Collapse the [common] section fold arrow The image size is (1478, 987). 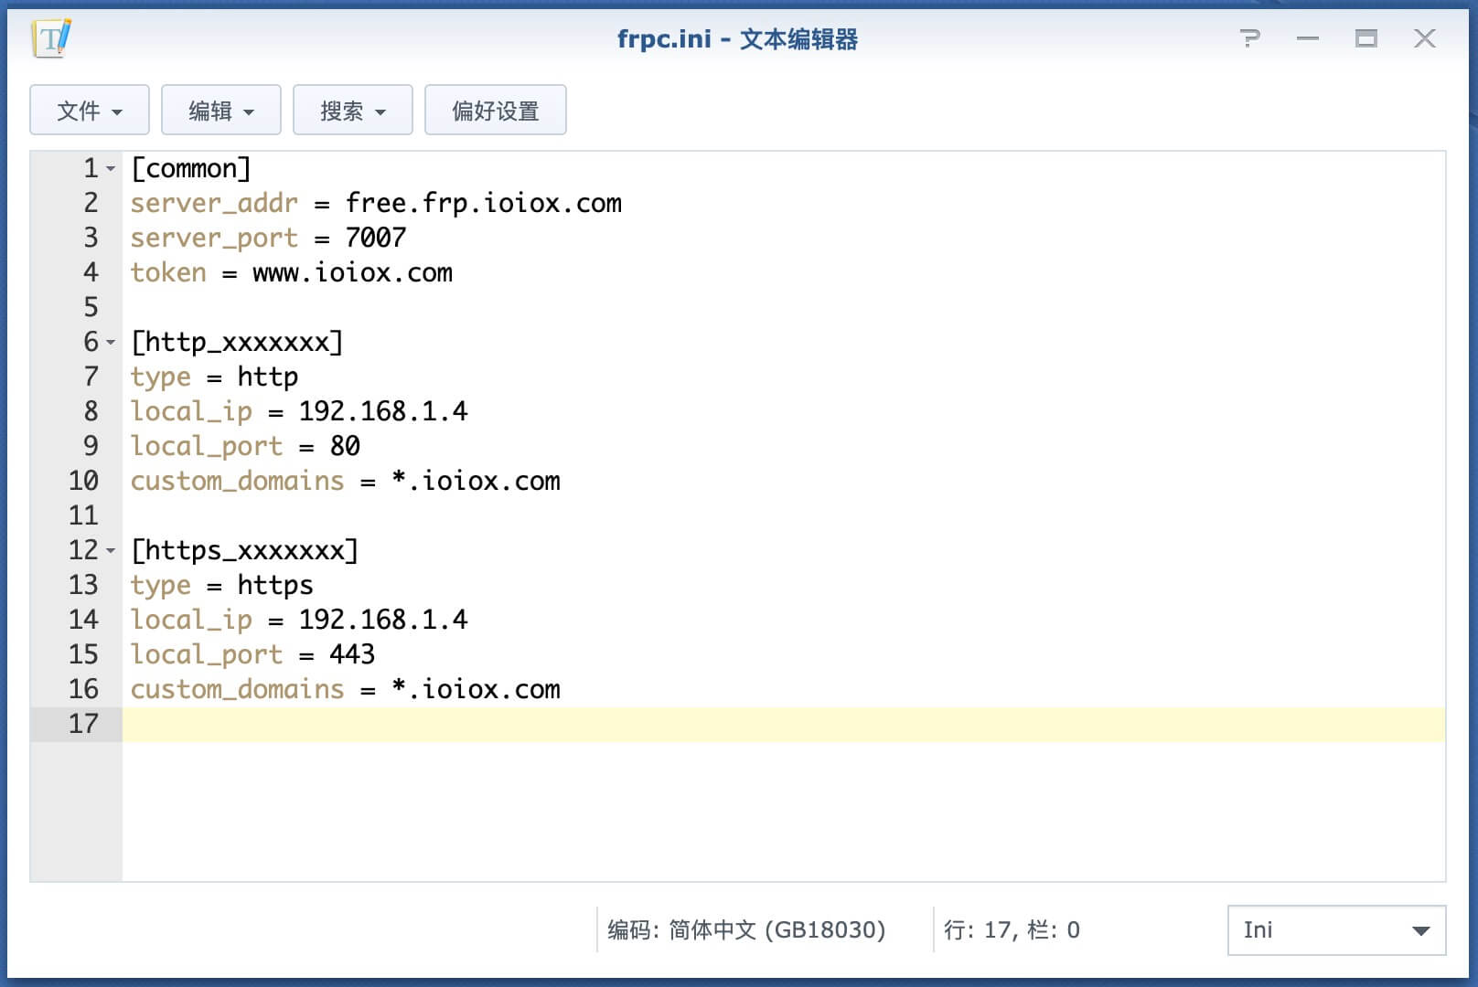pos(111,169)
